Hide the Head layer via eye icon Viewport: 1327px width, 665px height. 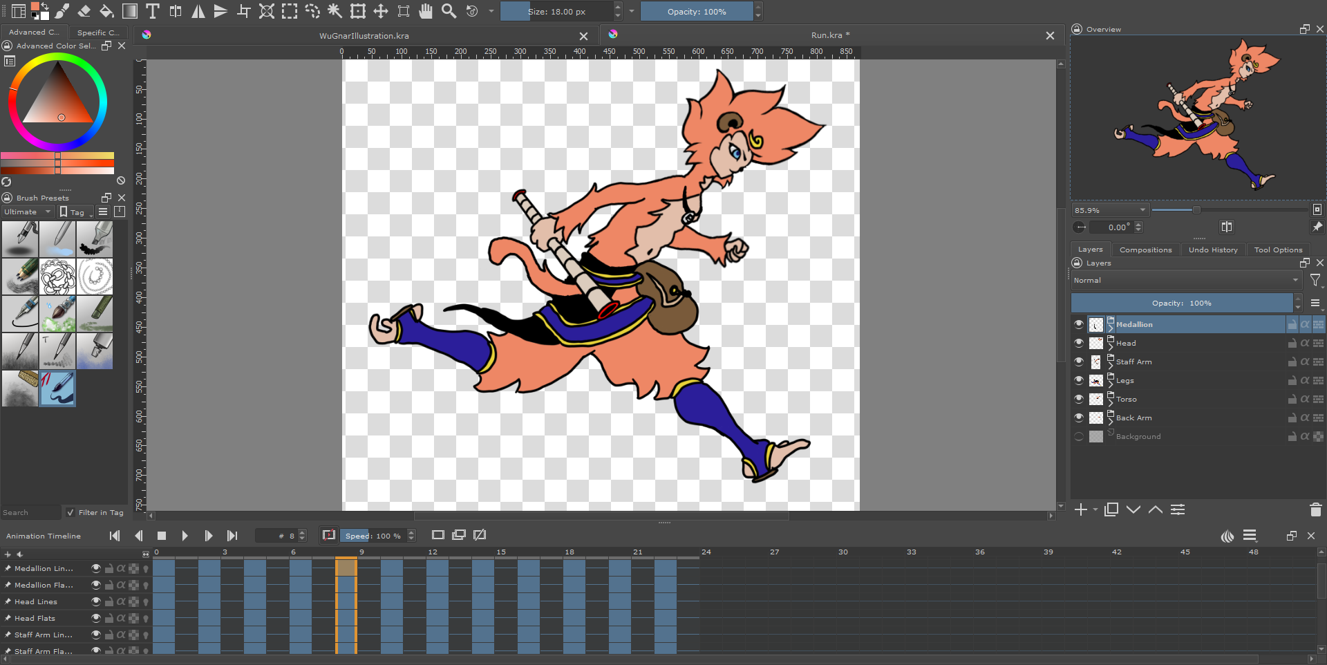point(1079,343)
